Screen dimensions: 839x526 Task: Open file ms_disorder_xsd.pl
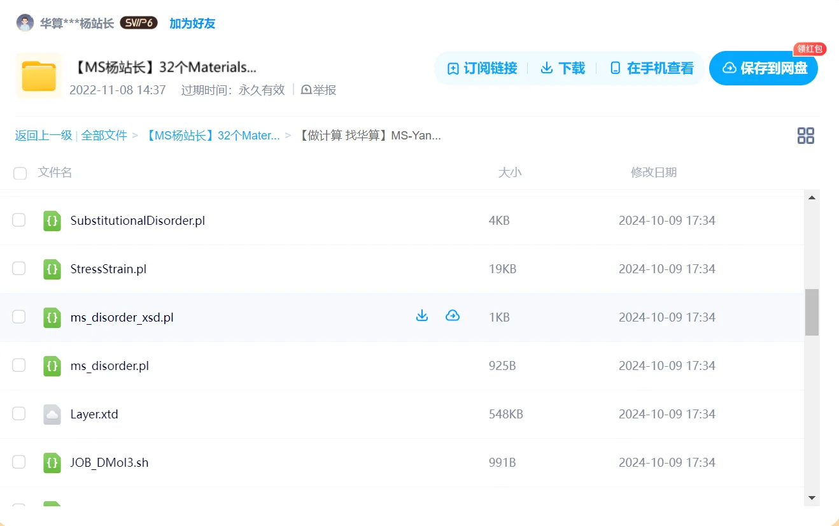[x=122, y=317]
